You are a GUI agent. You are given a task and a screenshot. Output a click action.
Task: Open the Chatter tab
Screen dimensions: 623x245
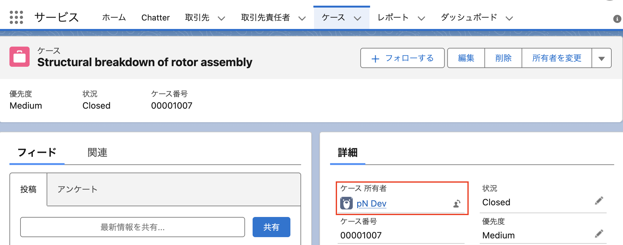click(156, 18)
